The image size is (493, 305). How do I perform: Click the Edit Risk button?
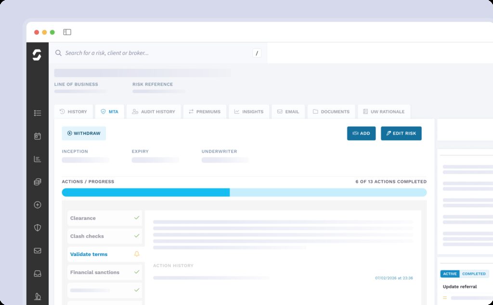[x=401, y=133]
